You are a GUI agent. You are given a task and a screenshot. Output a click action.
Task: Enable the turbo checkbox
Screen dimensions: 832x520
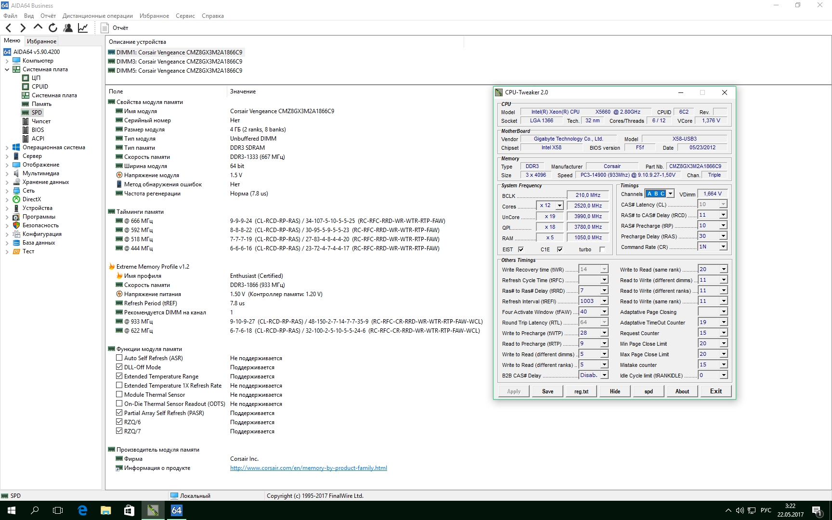pos(602,249)
